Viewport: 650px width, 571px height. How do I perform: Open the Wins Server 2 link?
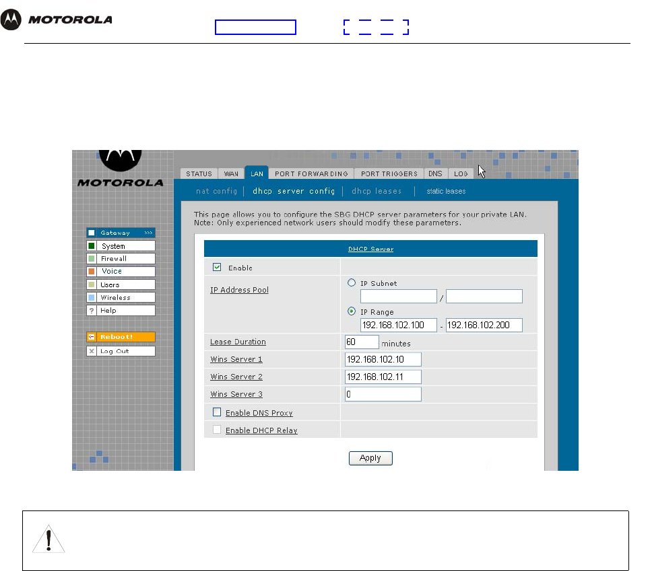point(236,377)
